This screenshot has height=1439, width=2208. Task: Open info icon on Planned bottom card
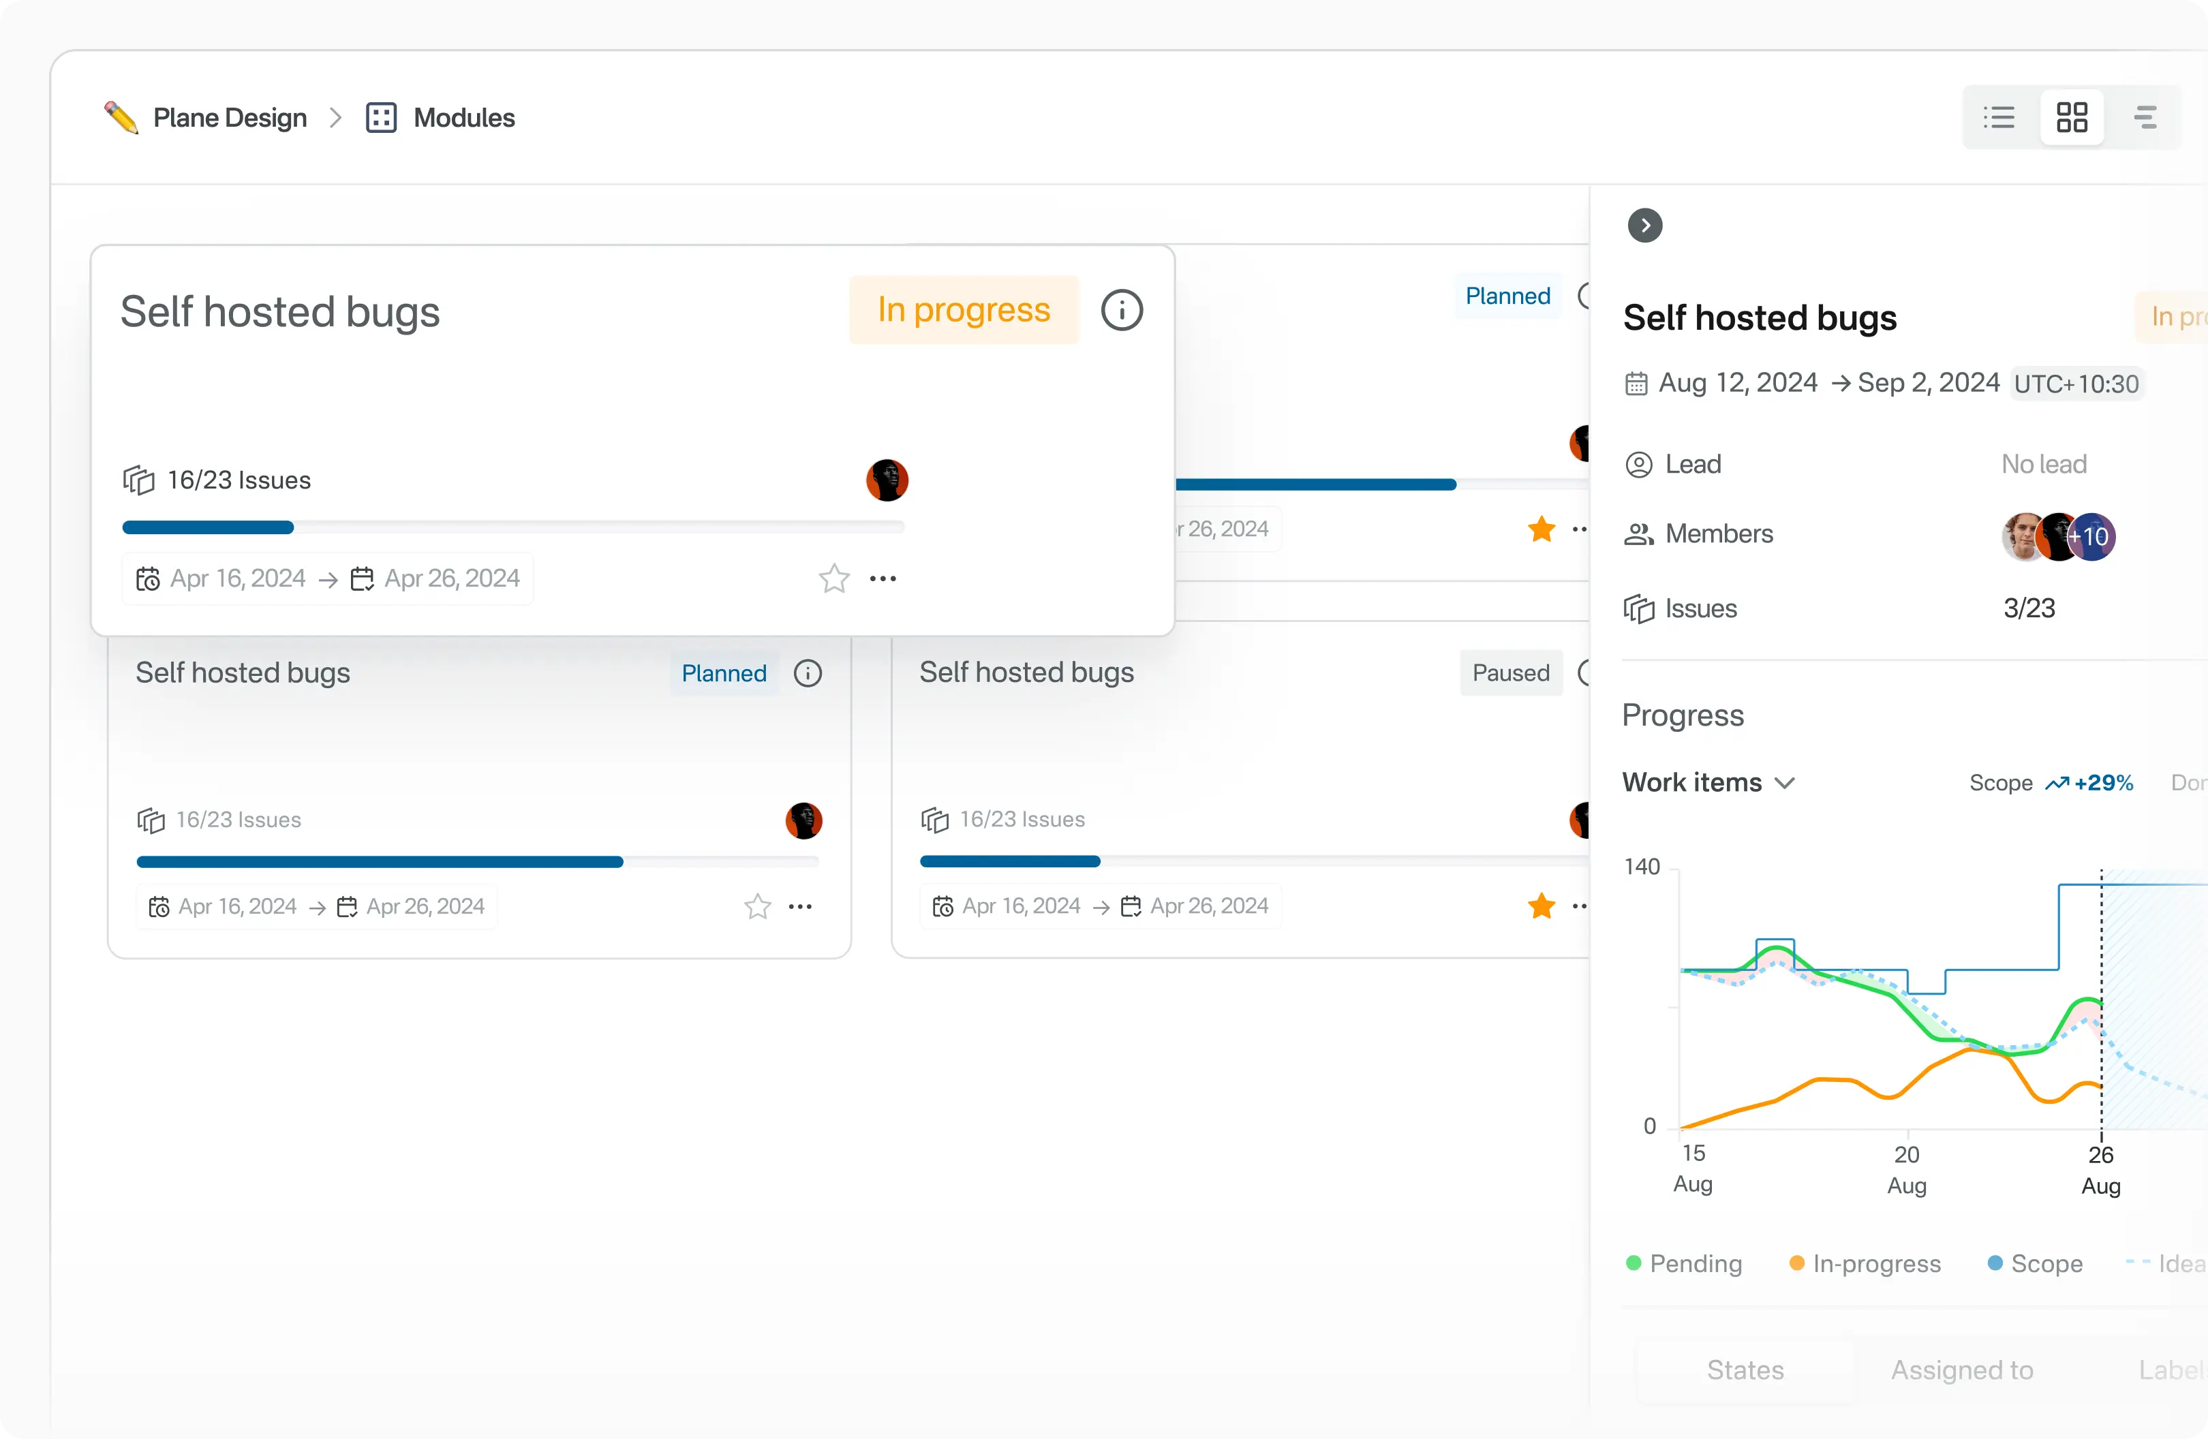(807, 674)
